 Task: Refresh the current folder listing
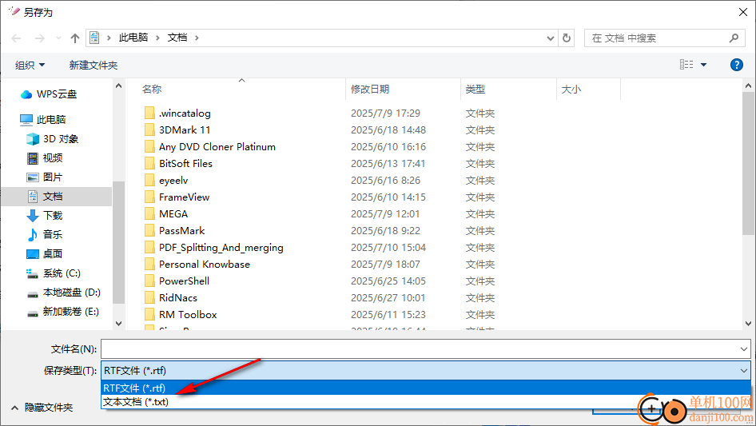click(x=567, y=38)
